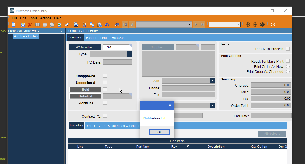
Task: Click the circled Forward arrow icon
Action: pos(255,24)
